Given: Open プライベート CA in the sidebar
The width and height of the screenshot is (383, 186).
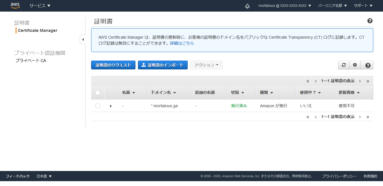Looking at the screenshot, I should [x=31, y=61].
